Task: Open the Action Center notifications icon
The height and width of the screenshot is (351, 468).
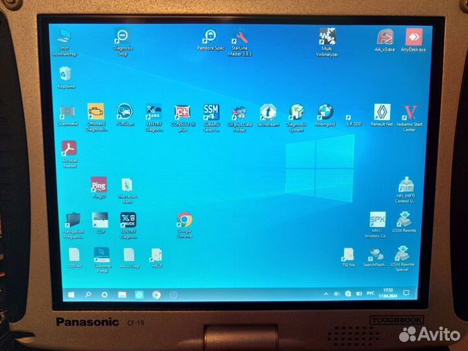Action: 406,293
